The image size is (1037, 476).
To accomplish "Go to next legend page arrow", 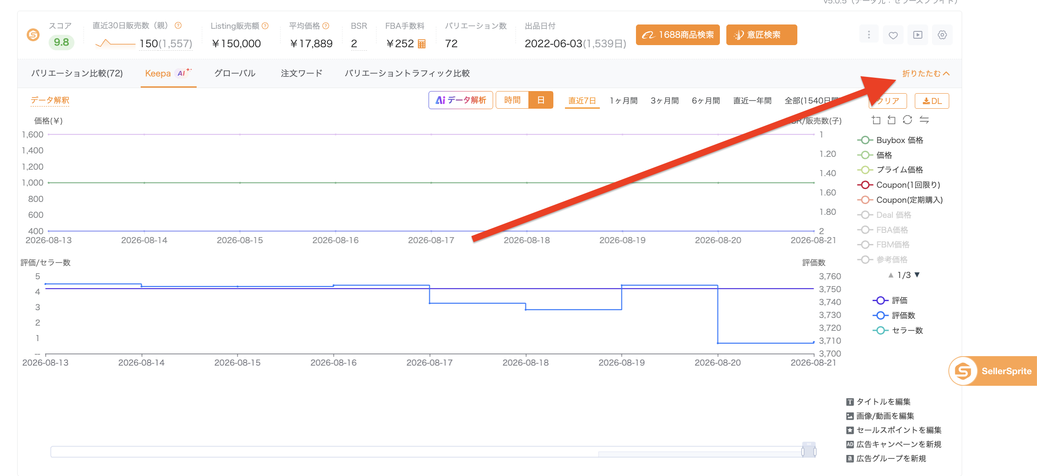I will 917,275.
